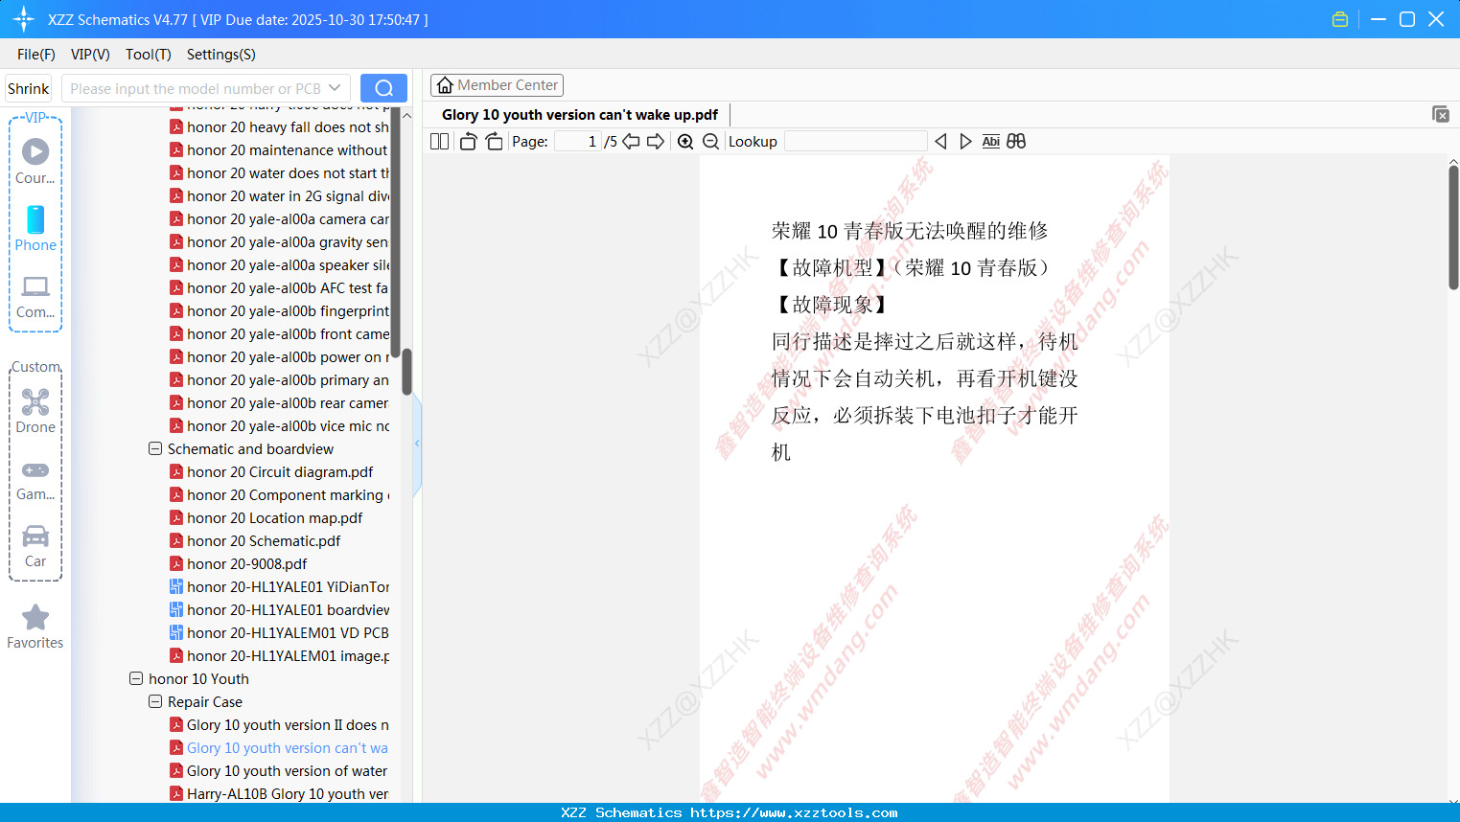Open Favorites star
Screen dimensions: 1460x822
click(35, 627)
